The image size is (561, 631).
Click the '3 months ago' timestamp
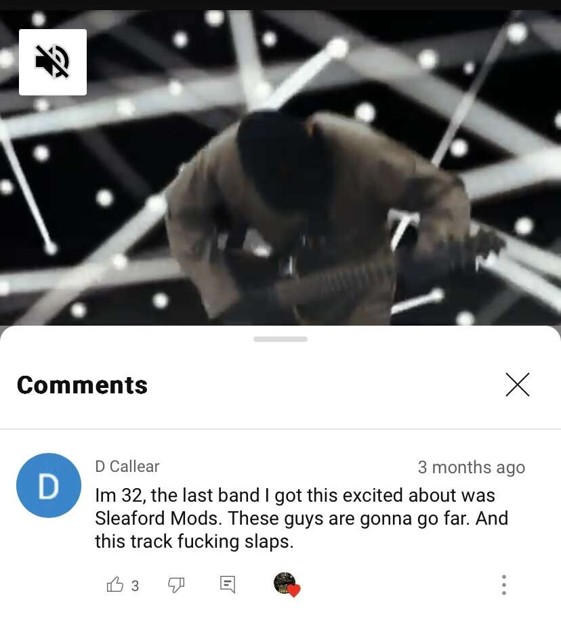pos(472,467)
